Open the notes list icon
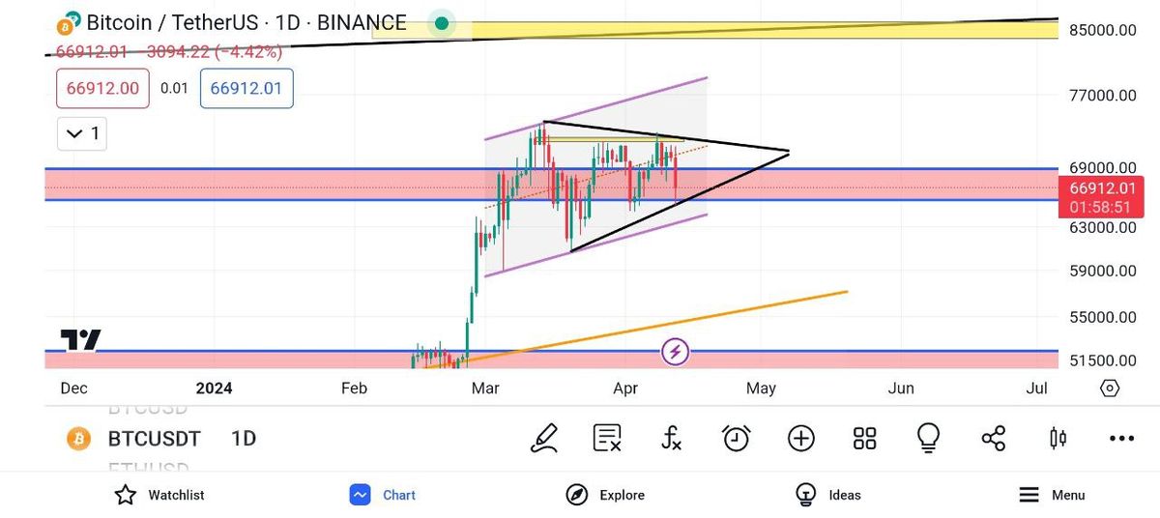Image resolution: width=1160 pixels, height=518 pixels. 607,438
